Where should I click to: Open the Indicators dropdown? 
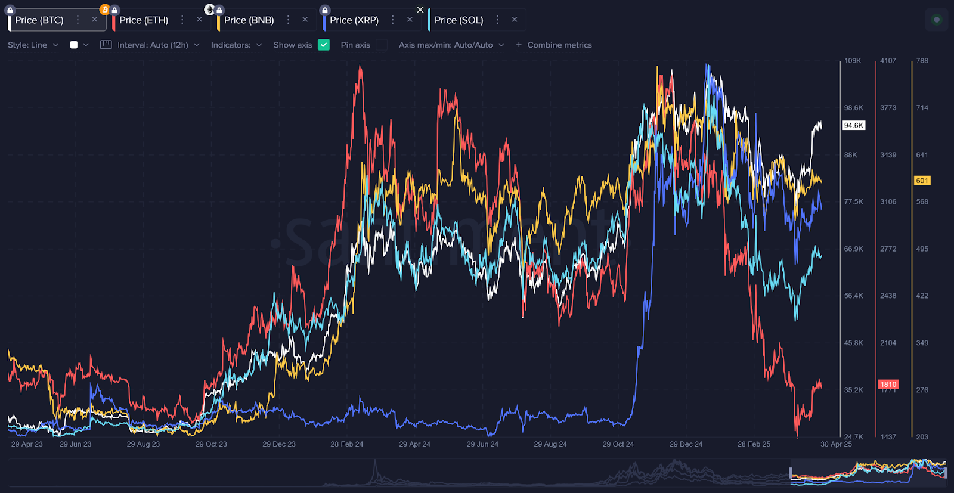[236, 45]
